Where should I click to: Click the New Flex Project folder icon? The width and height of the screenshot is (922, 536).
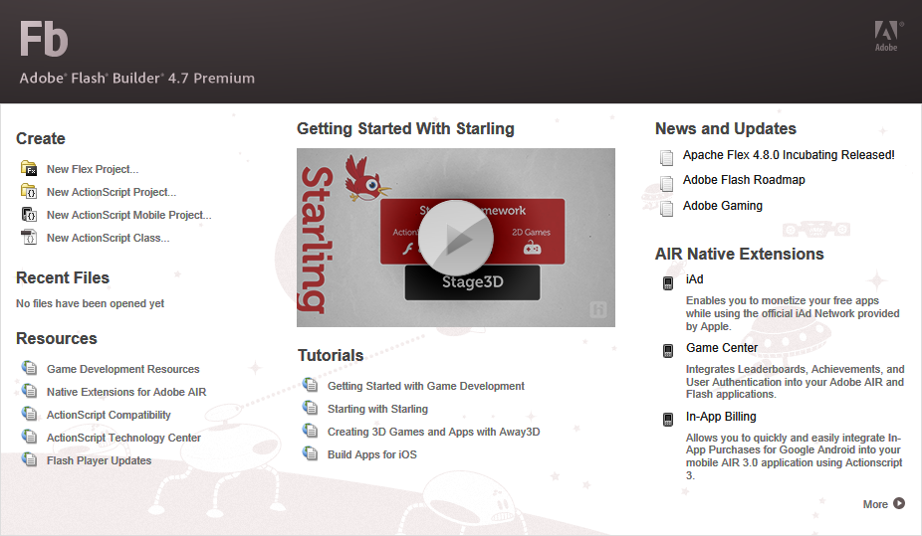click(x=29, y=168)
